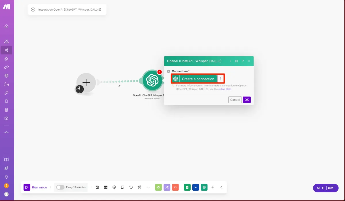The height and width of the screenshot is (201, 345).
Task: Open the Resource hub book icon
Action: click(6, 160)
